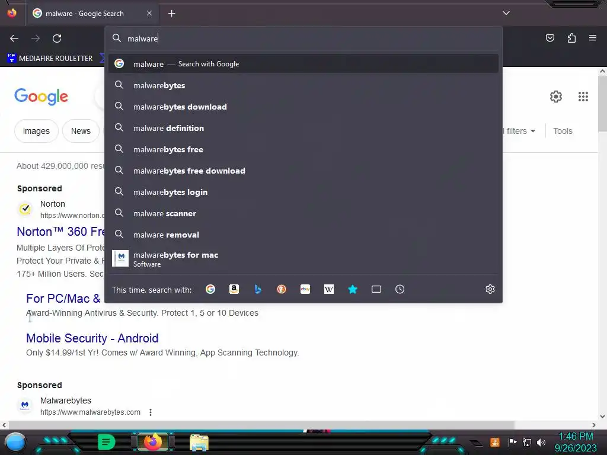Close the malware - Google Search tab
Screen dimensions: 607x455
[x=149, y=13]
